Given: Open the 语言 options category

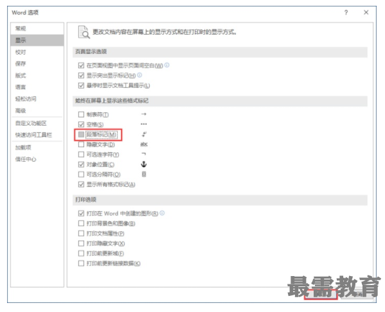Looking at the screenshot, I should click(x=37, y=87).
